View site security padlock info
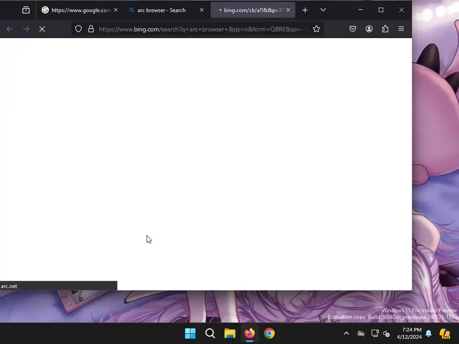Viewport: 459px width, 344px height. click(91, 29)
